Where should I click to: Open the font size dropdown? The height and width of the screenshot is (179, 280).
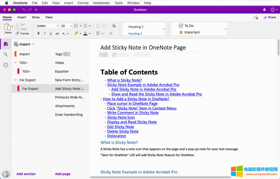click(66, 26)
